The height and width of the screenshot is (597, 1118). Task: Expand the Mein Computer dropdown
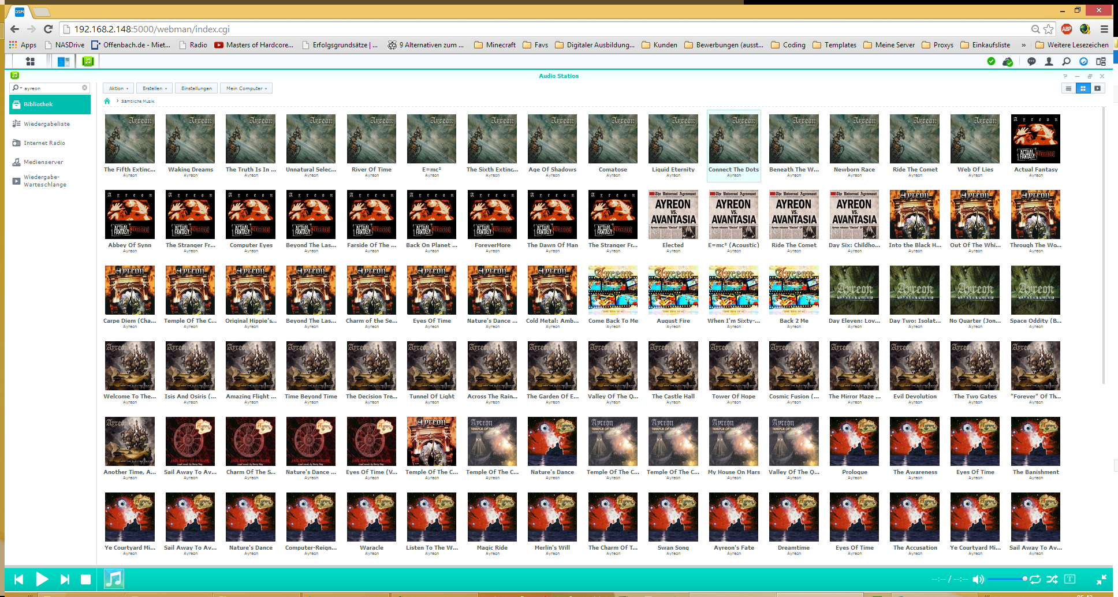[x=246, y=88]
